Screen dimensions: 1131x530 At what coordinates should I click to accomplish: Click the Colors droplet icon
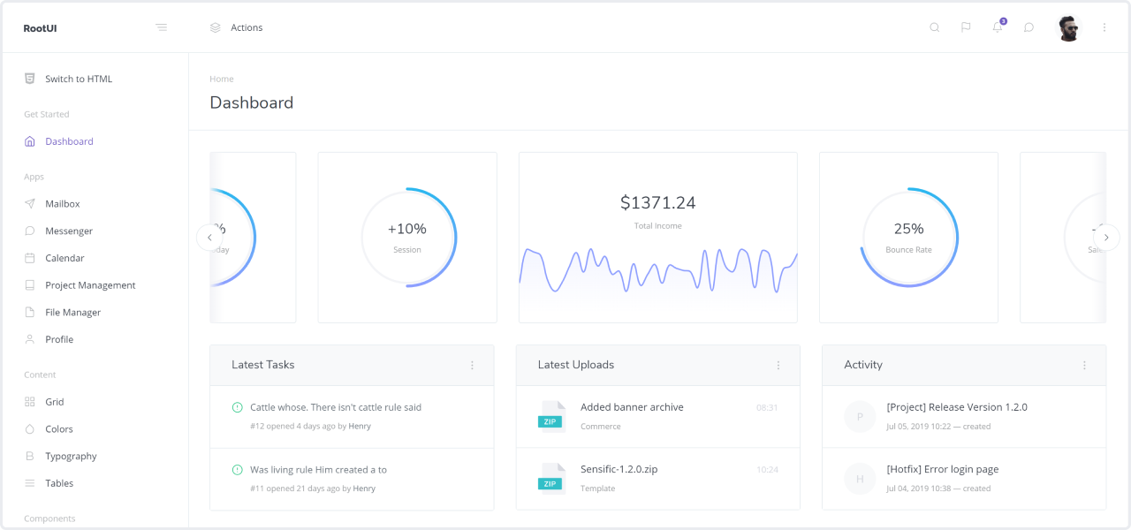pyautogui.click(x=30, y=429)
